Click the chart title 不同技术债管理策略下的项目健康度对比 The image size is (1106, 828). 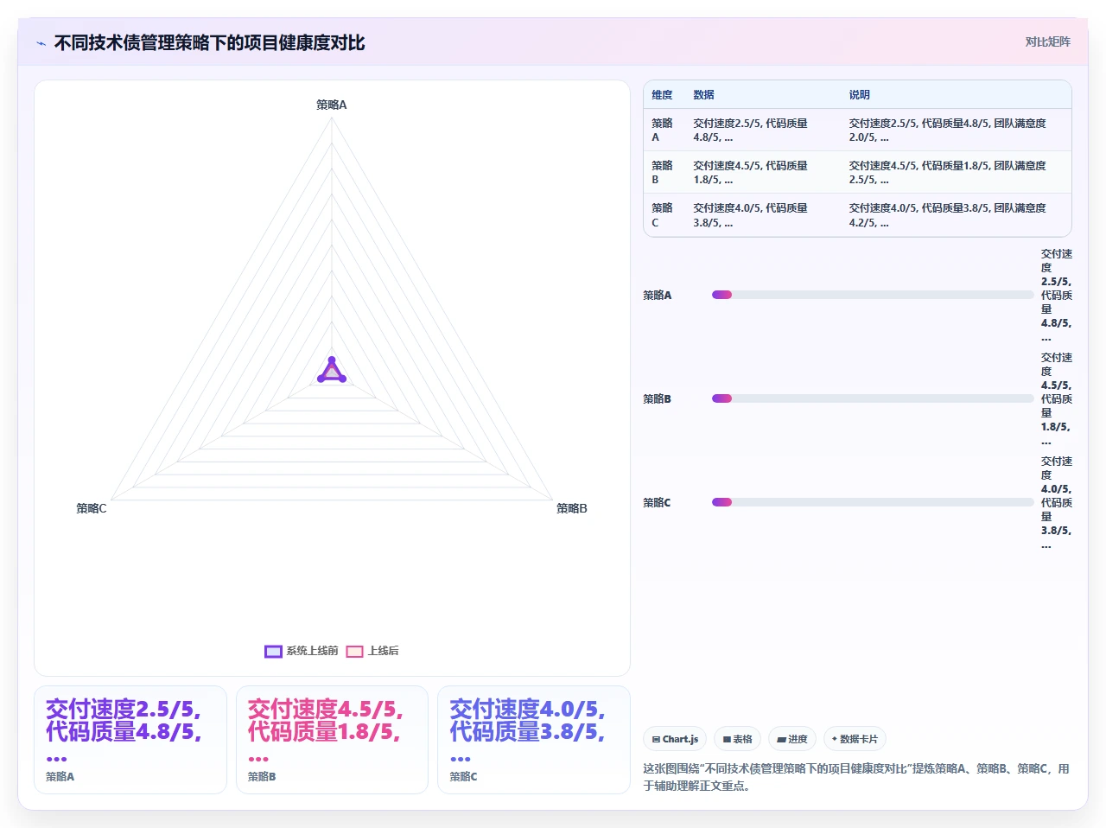pos(210,43)
